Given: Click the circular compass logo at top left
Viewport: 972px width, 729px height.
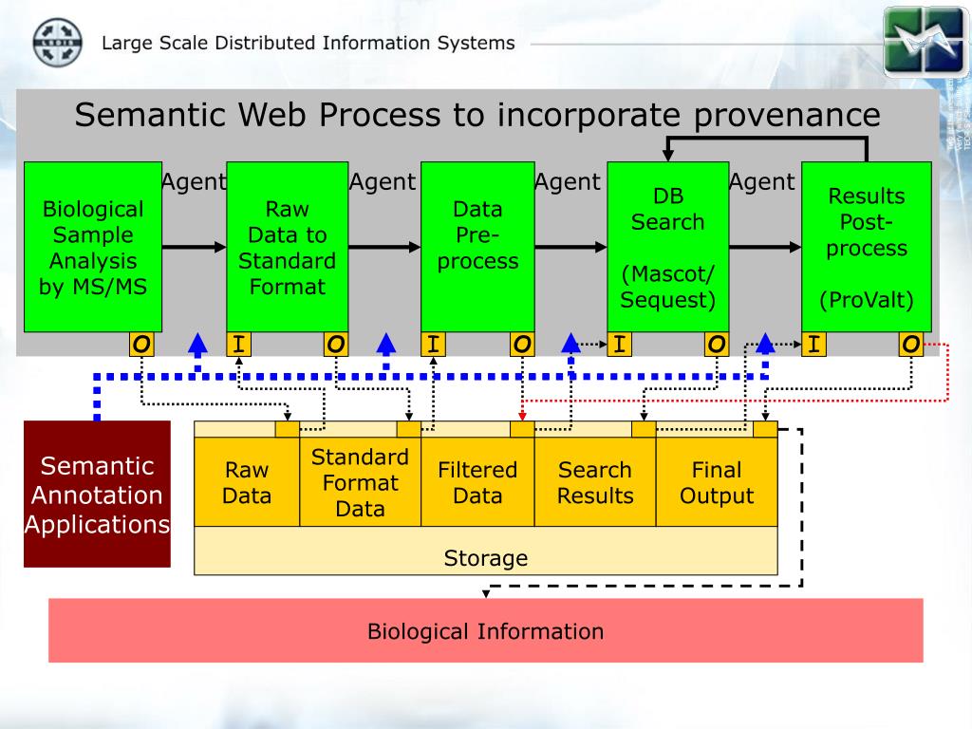Looking at the screenshot, I should 57,42.
